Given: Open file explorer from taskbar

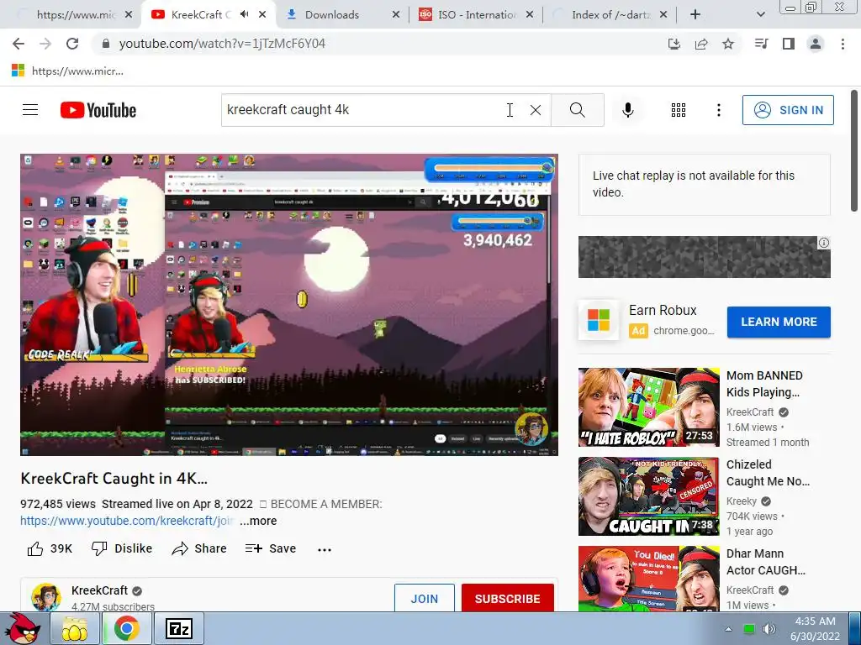Looking at the screenshot, I should (x=75, y=628).
